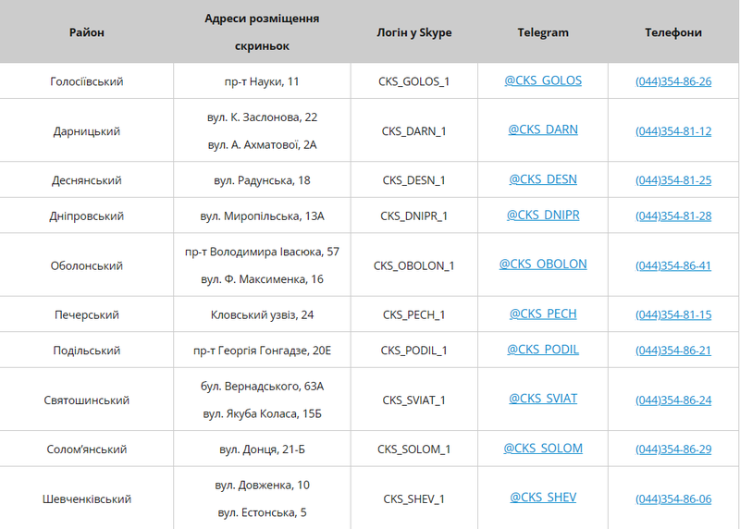Open the @CKS_SHEV Telegram link
The height and width of the screenshot is (529, 740).
point(543,498)
